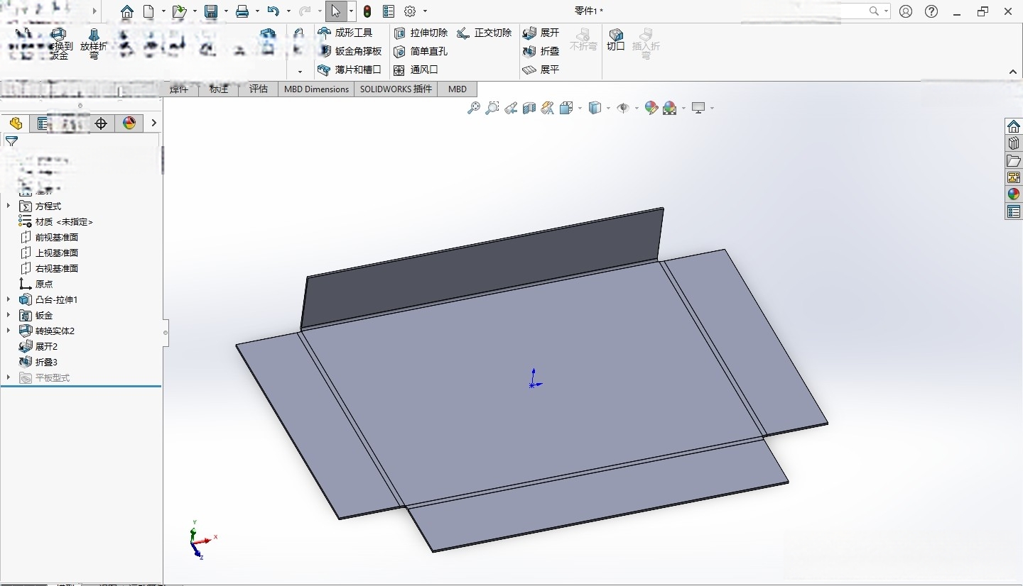Screen dimensions: 1023x586
Task: Click Zoom to Fit magnifier in view toolbar
Action: point(474,108)
